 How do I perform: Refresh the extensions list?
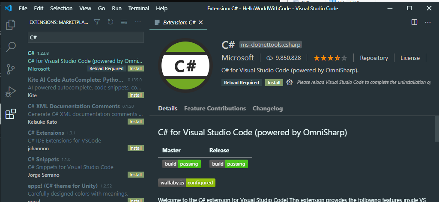[110, 22]
